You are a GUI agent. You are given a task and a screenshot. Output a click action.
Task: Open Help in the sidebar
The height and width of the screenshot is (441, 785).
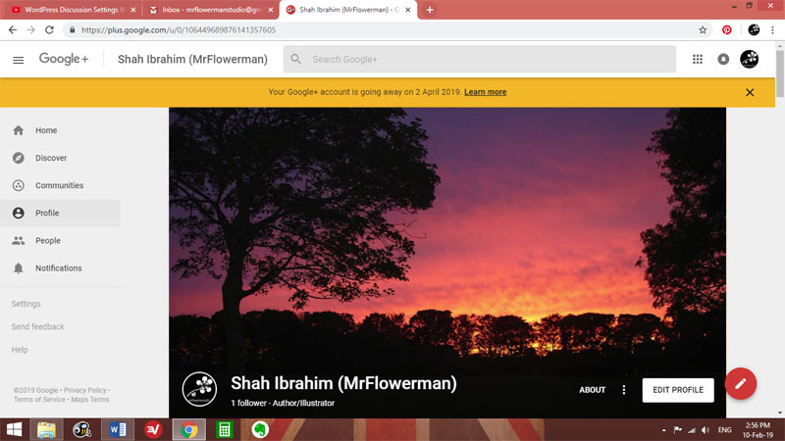pos(20,350)
